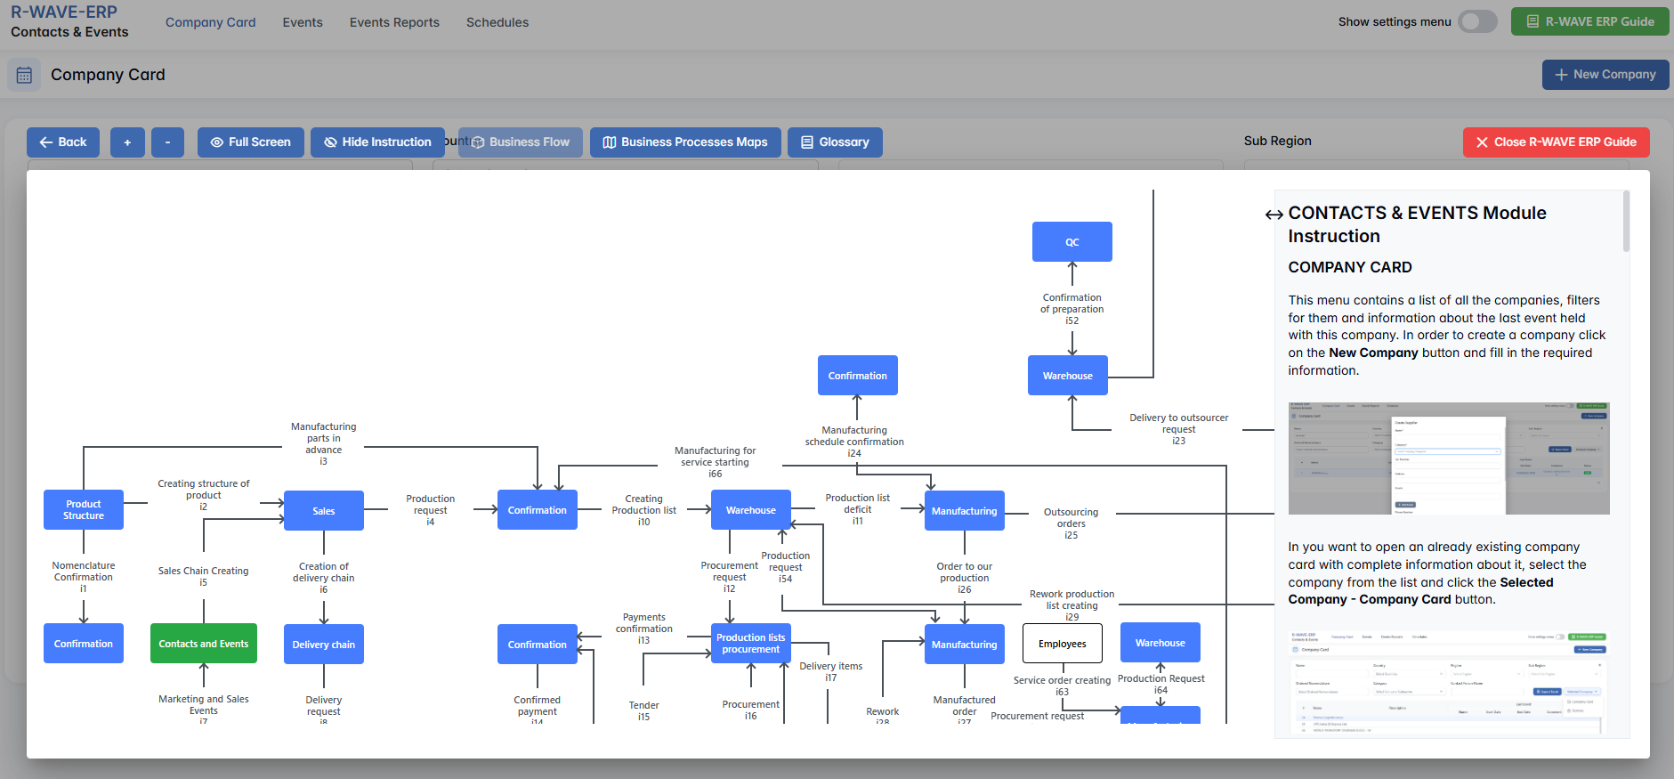Switch to Events Reports menu
The image size is (1674, 779).
coord(394,22)
